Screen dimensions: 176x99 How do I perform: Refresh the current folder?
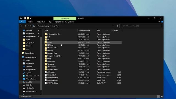coord(117,26)
